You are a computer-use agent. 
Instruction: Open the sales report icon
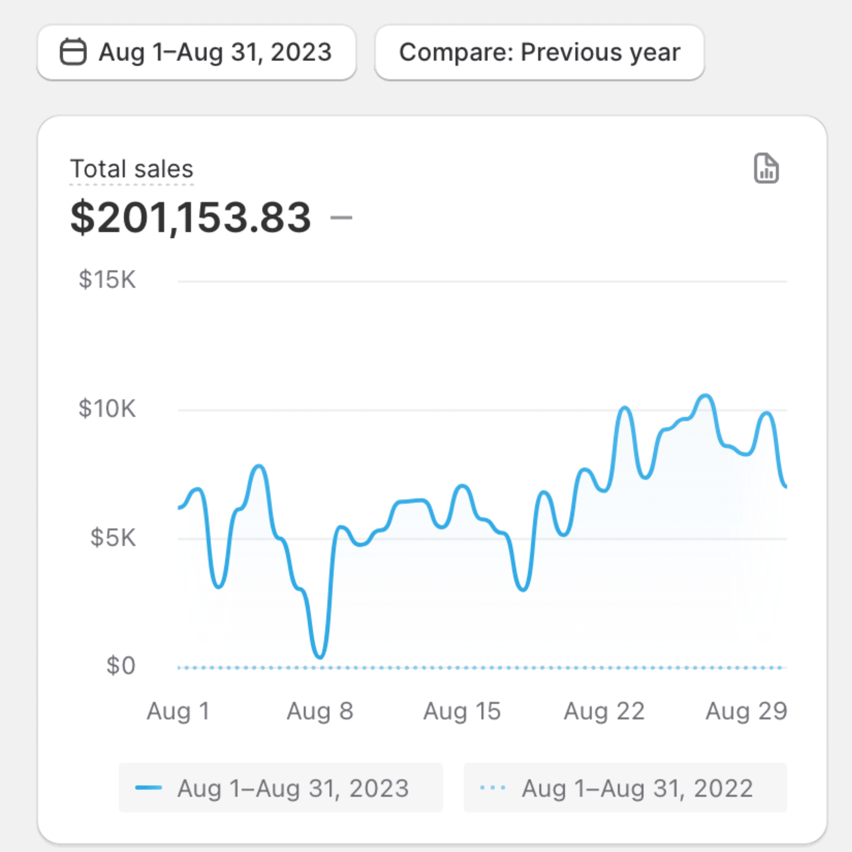pyautogui.click(x=766, y=168)
